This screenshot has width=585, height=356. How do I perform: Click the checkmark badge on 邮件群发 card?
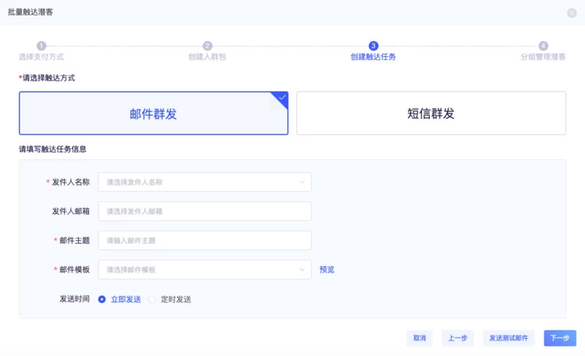pos(282,98)
